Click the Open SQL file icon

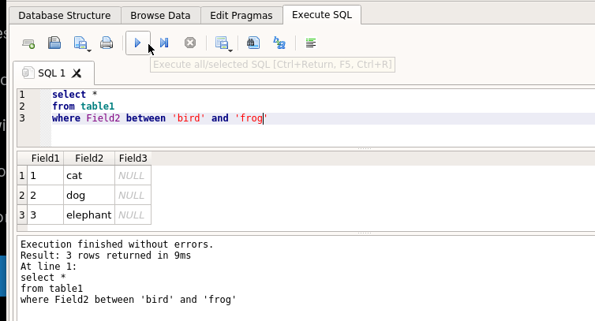54,43
